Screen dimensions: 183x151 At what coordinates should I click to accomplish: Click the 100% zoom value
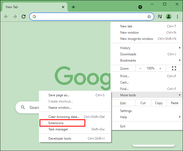click(x=151, y=68)
